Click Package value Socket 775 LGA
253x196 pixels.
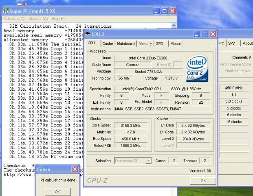(148, 72)
